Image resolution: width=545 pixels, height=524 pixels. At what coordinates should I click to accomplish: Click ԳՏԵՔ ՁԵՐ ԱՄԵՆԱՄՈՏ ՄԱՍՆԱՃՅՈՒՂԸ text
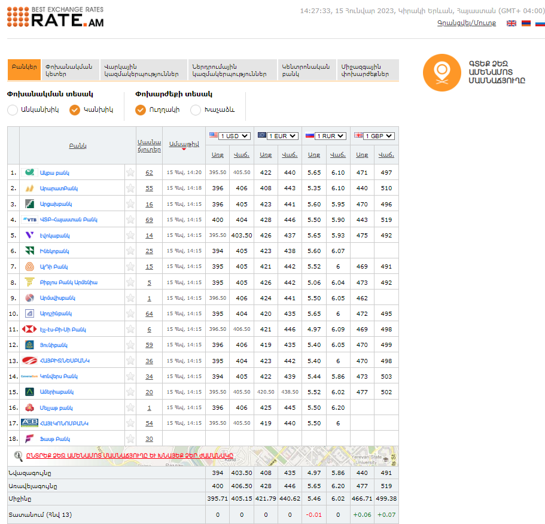[497, 72]
